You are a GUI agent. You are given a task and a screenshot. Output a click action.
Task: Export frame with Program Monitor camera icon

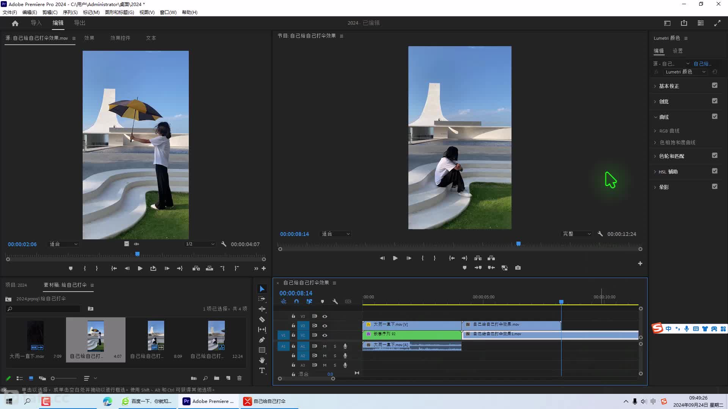coord(518,268)
